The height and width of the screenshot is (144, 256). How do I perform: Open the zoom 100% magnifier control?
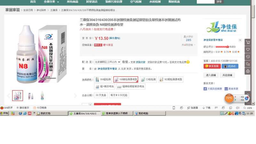pyautogui.click(x=247, y=108)
